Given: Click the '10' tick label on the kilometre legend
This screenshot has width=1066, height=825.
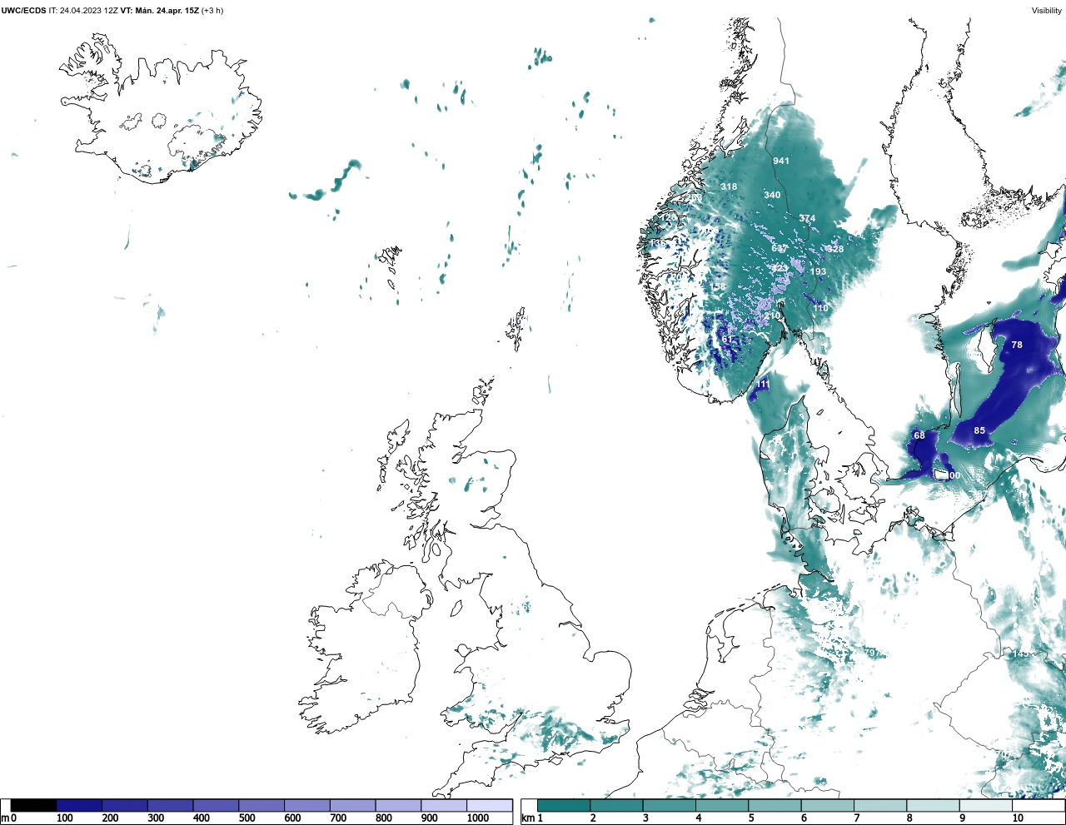Looking at the screenshot, I should click(1018, 818).
